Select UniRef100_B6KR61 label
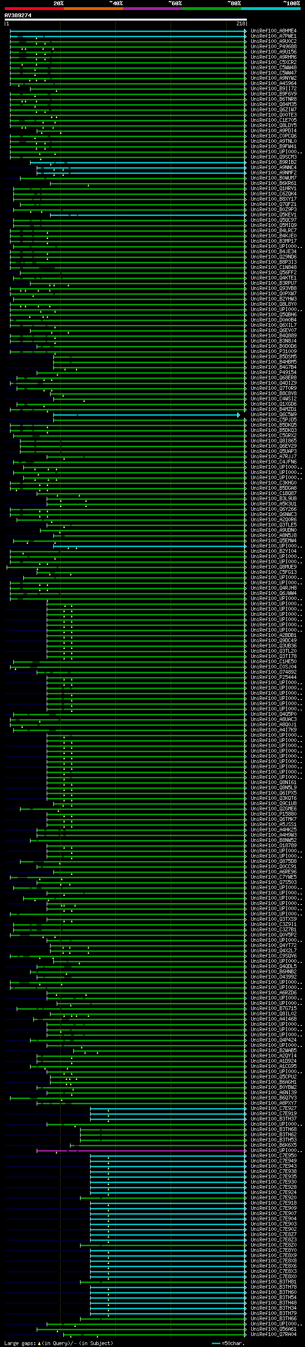Screen dimensions: 305x1347 pyautogui.click(x=273, y=183)
